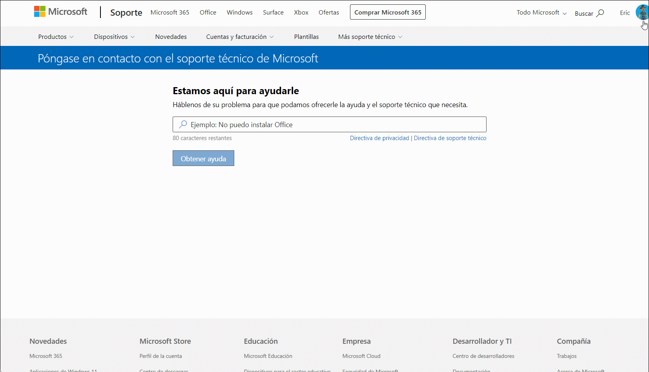The image size is (649, 372).
Task: Click the Obtener ayuda button
Action: [x=203, y=158]
